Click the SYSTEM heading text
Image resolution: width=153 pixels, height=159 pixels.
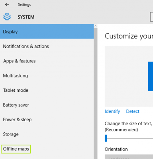pos(26,17)
